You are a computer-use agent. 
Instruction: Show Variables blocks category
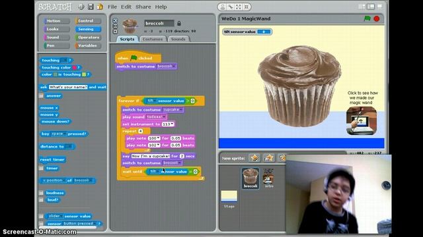(88, 45)
